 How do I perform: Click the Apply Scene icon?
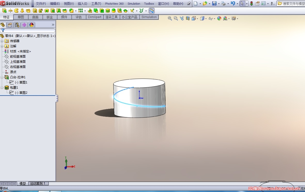225,19
